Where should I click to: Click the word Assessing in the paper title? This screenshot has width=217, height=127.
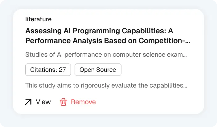tap(40, 31)
